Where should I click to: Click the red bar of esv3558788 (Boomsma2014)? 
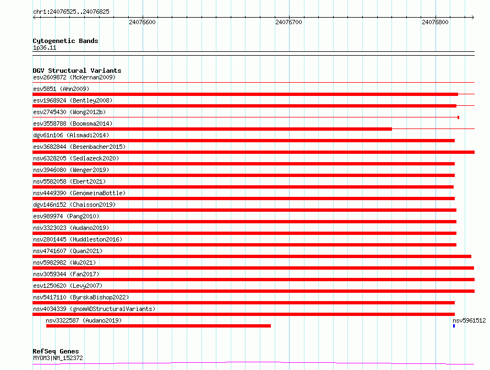pos(212,129)
